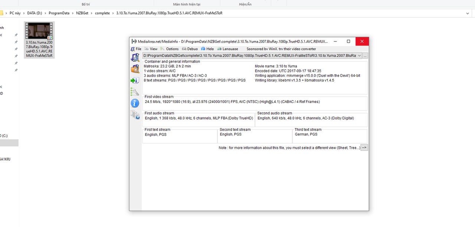Click the Export icon with green arrow
Screen dimensions: 475x227
135,80
